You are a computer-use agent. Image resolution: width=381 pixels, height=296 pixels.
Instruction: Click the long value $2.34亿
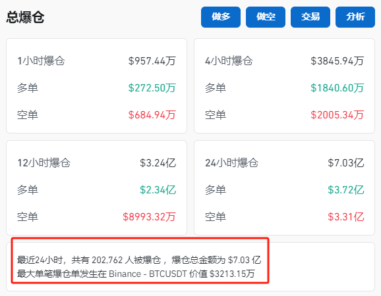pyautogui.click(x=158, y=189)
